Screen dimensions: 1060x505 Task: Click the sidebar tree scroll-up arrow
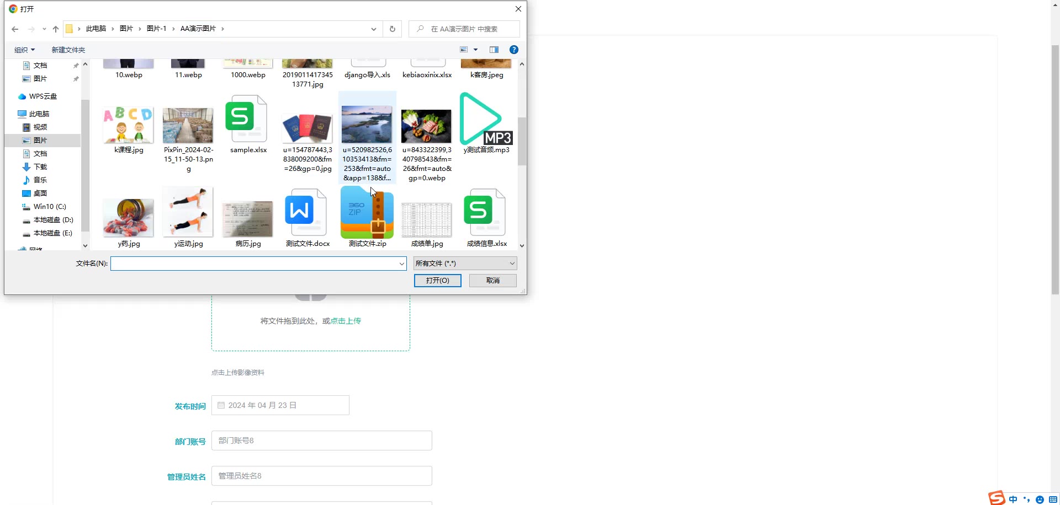pos(85,65)
